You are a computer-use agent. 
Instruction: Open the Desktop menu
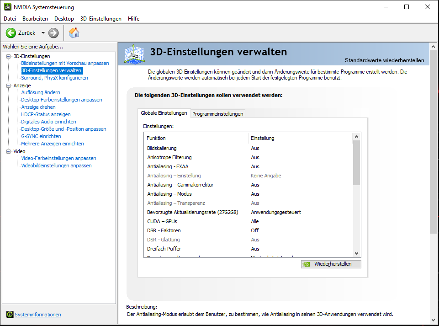coord(64,18)
